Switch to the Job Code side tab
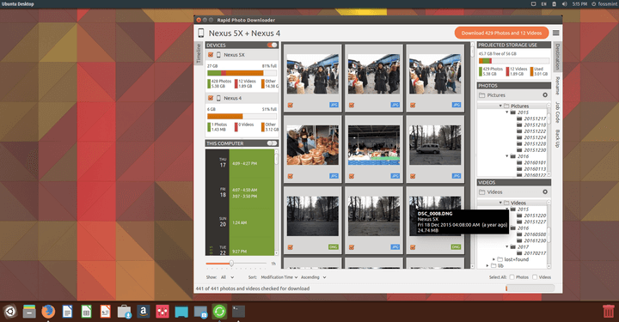Viewport: 619px width, 322px height. pyautogui.click(x=557, y=112)
